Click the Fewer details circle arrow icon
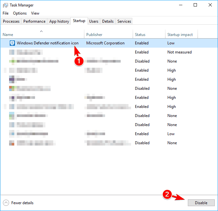Screen dimensions: 218x211 [x=6, y=203]
